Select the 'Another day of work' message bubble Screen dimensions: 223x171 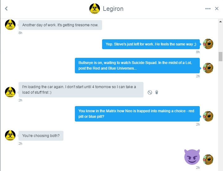click(x=60, y=25)
